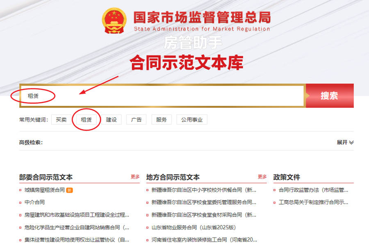
Task: Select the 租赁 keyword tag
Action: click(86, 120)
